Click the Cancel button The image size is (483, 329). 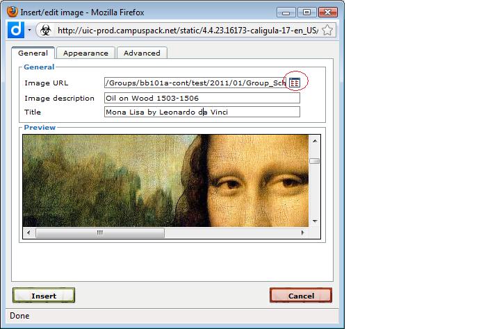(x=301, y=296)
